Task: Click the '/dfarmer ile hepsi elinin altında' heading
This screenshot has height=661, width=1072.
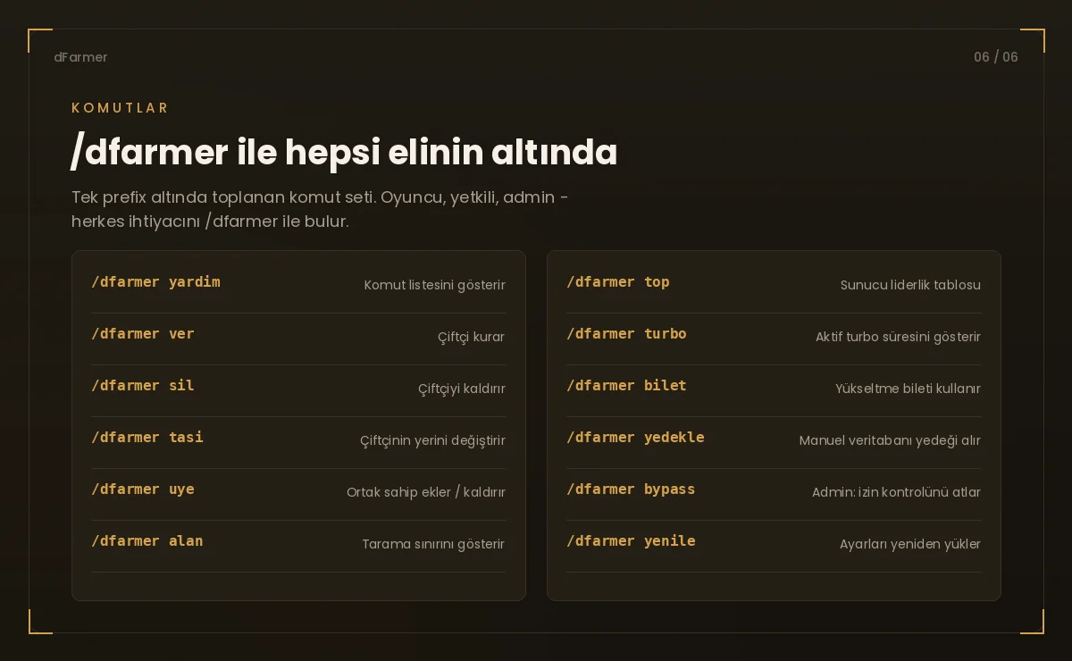Action: [344, 153]
